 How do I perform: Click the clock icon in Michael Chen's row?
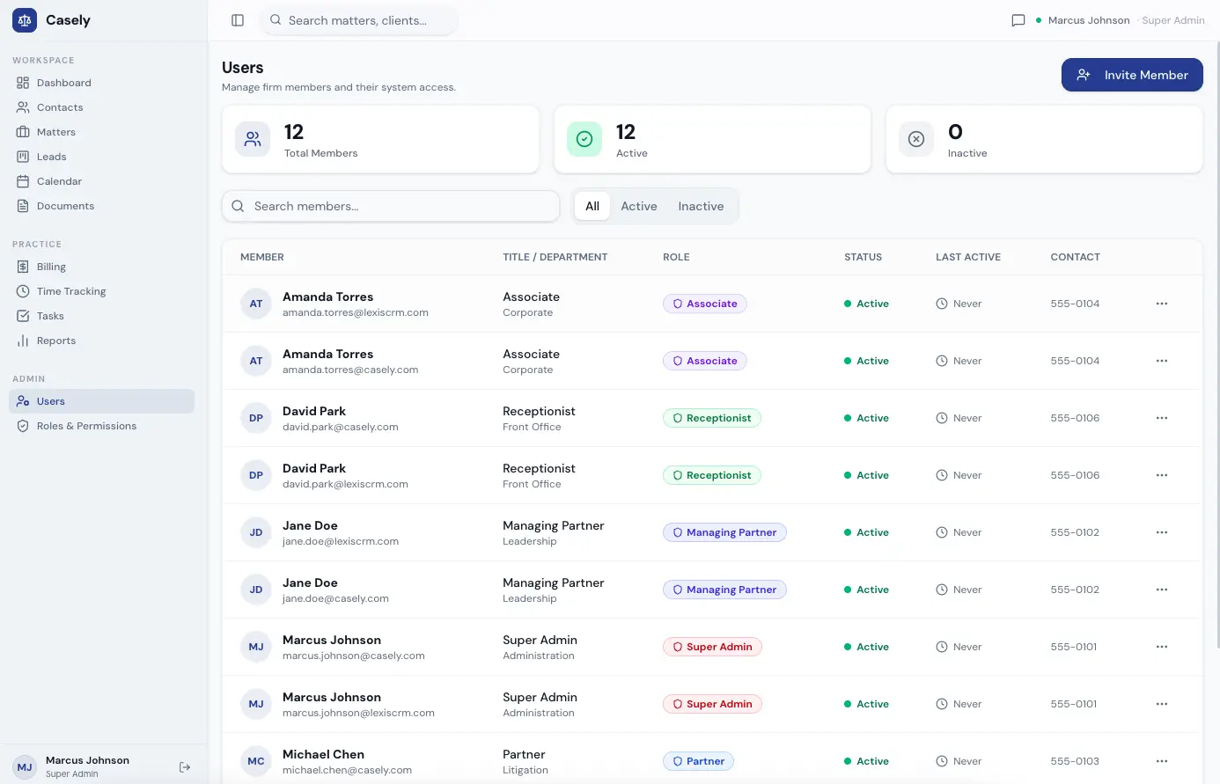942,761
